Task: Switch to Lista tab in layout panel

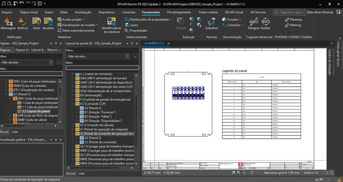Action: pyautogui.click(x=81, y=173)
